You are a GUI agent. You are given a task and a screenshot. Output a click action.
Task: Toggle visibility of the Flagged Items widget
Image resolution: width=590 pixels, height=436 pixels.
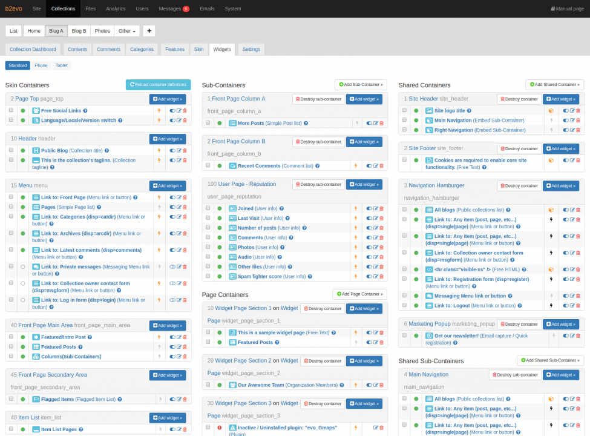(x=172, y=398)
